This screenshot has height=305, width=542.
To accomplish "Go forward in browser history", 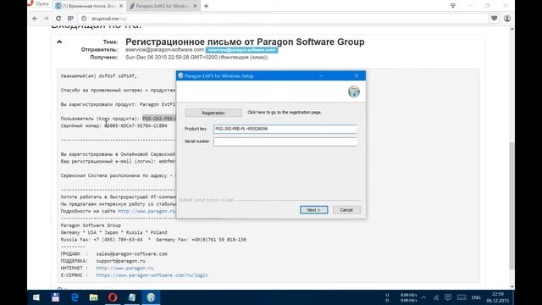I will 46,19.
